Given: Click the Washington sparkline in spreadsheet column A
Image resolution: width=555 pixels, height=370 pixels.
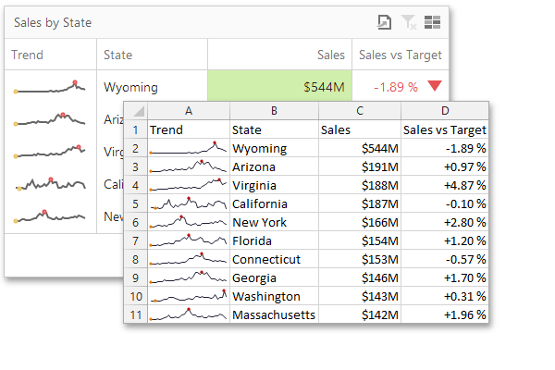Looking at the screenshot, I should 189,296.
